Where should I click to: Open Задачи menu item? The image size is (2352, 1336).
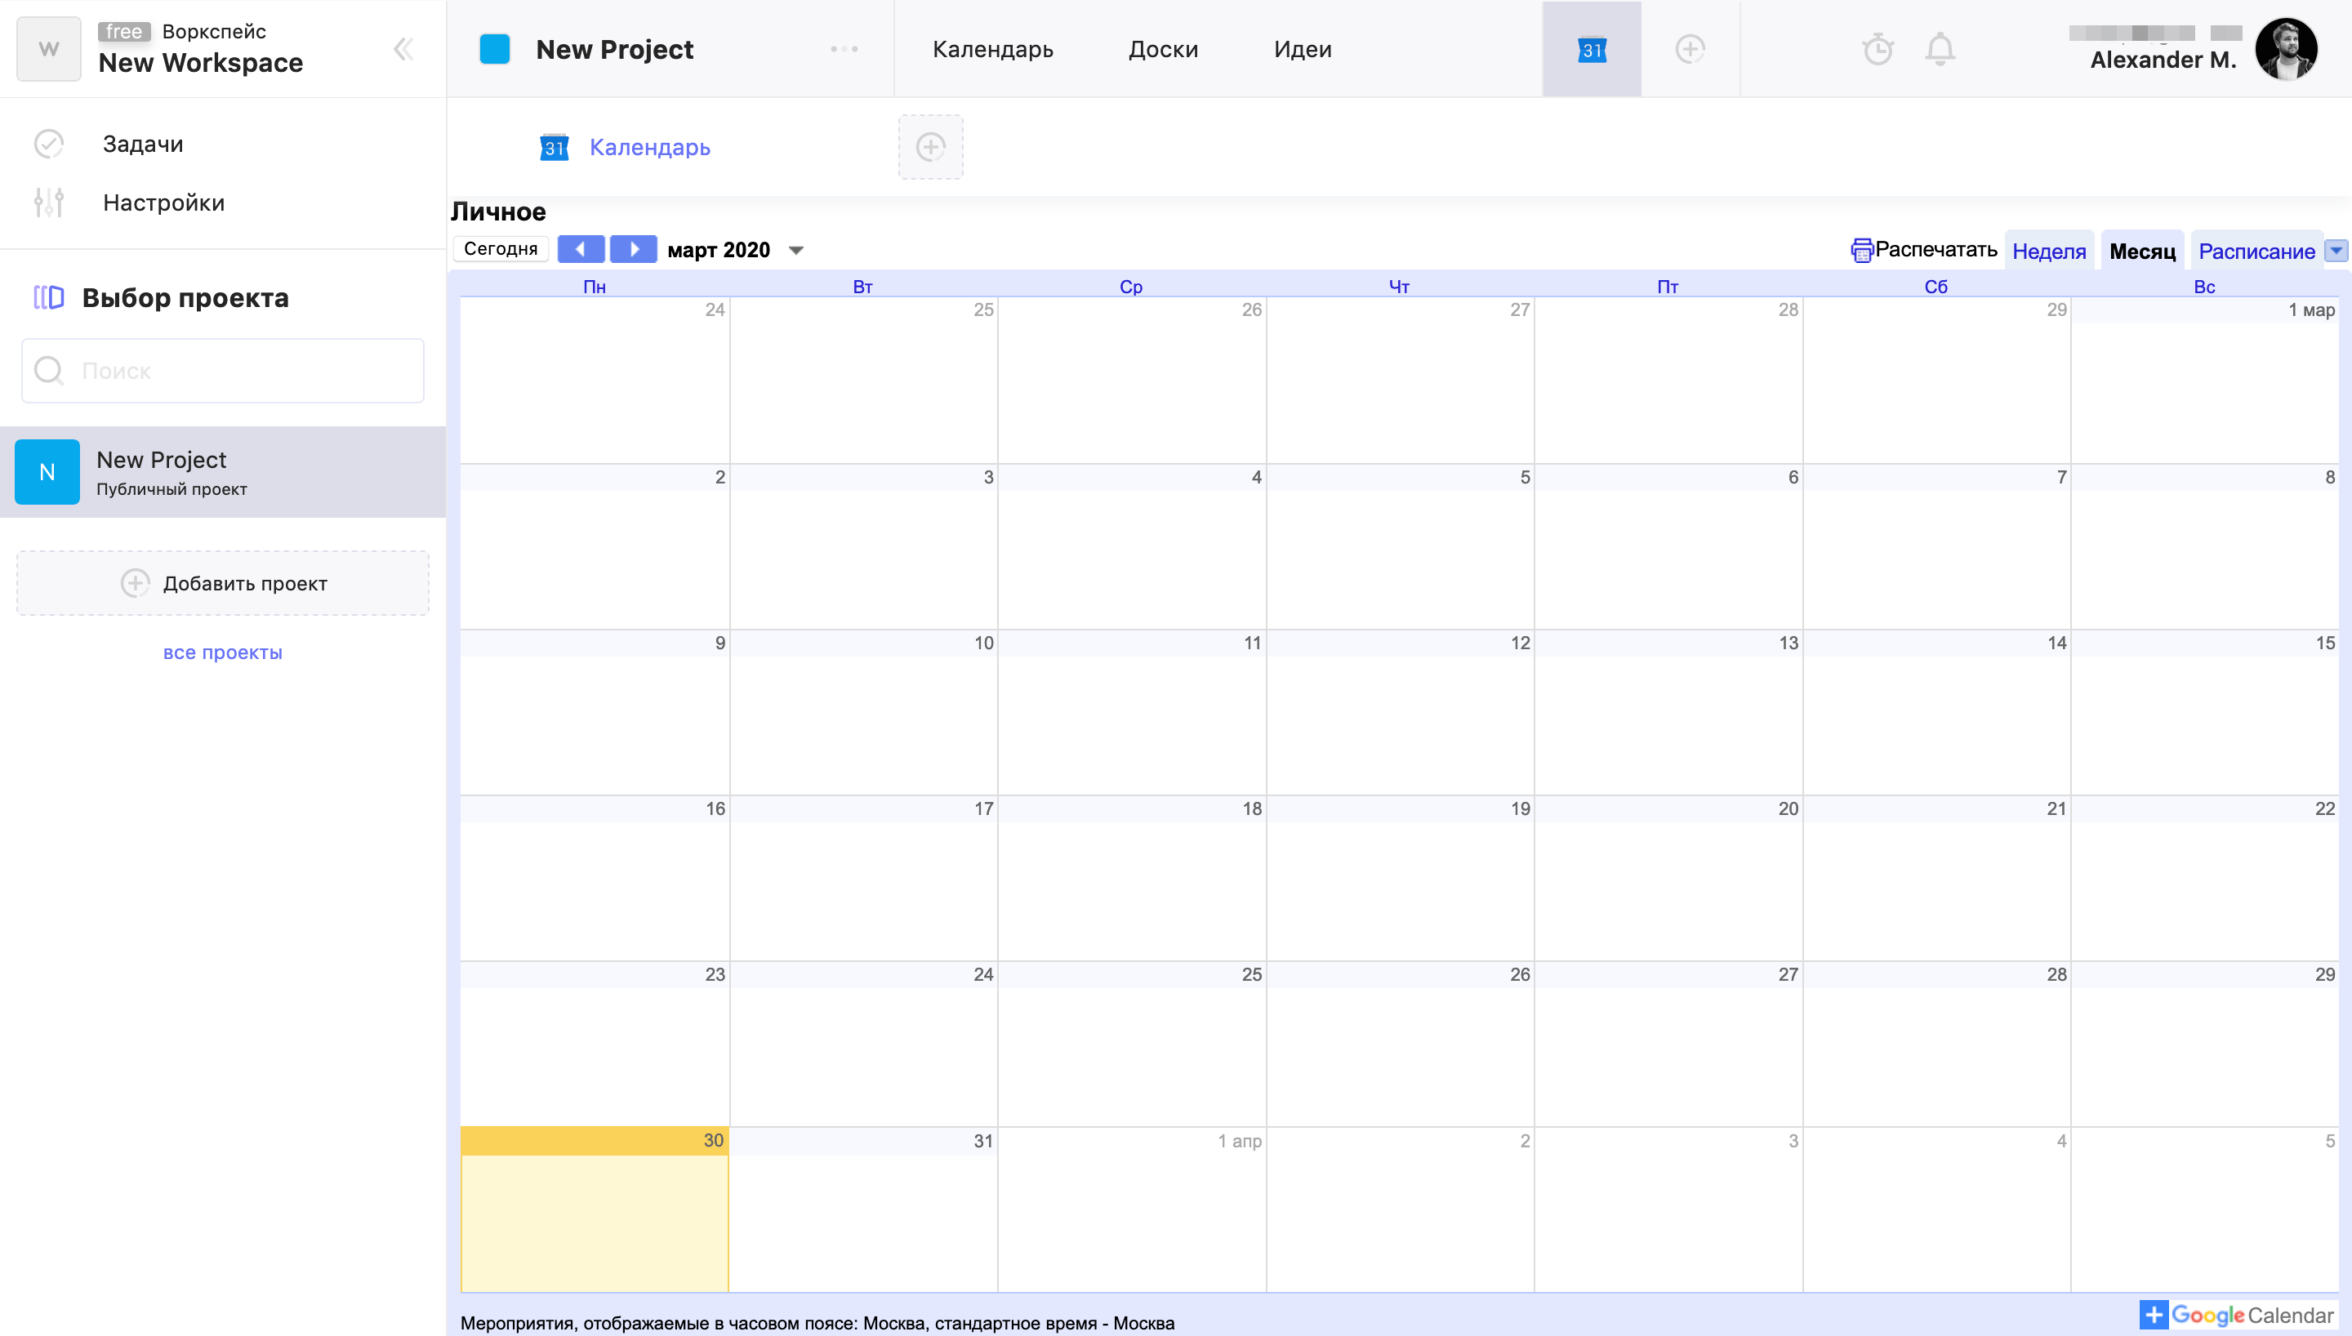click(143, 144)
